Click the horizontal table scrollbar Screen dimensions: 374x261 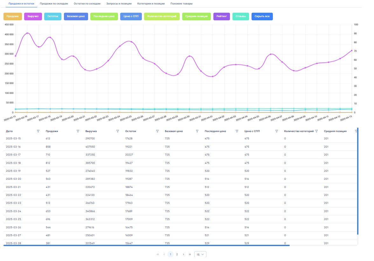146,245
